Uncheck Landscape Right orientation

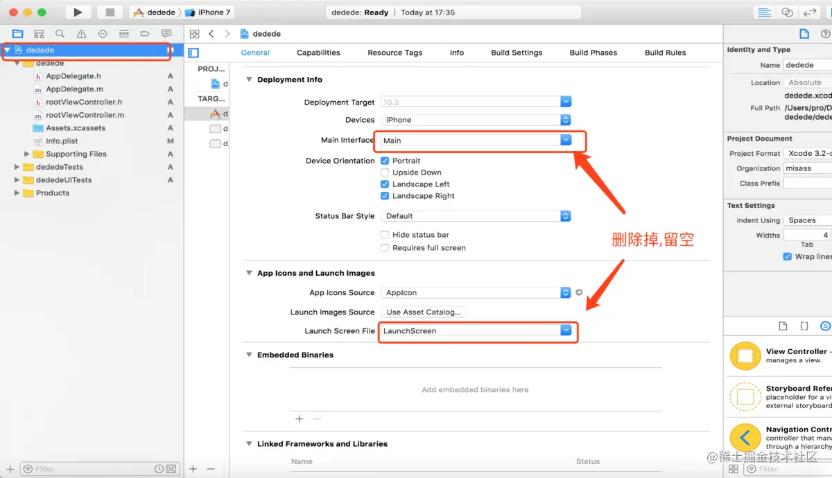pos(385,196)
